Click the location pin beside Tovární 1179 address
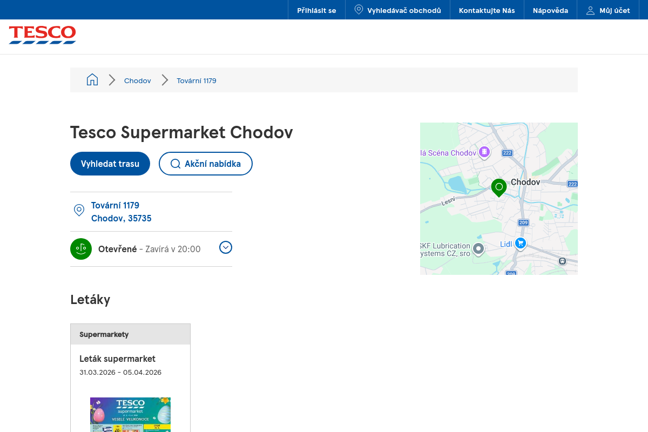 79,211
